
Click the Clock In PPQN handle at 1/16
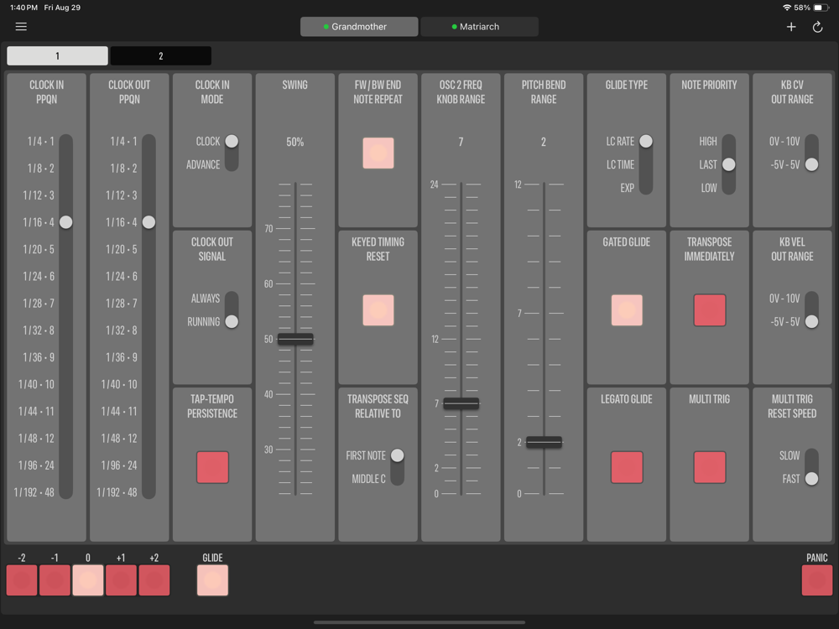point(65,222)
